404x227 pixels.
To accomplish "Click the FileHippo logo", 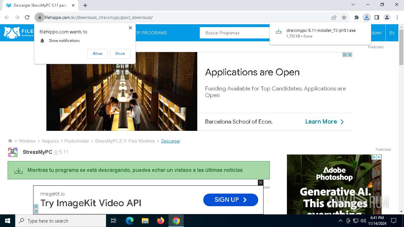I will point(19,32).
